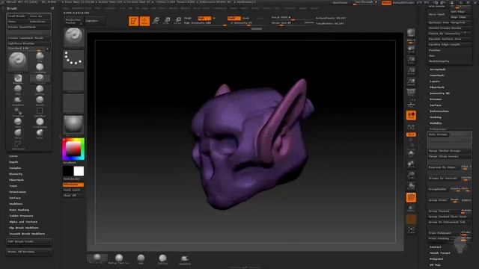Toggle the Floor grid button
Screen dimensions: 479x269
[411, 105]
